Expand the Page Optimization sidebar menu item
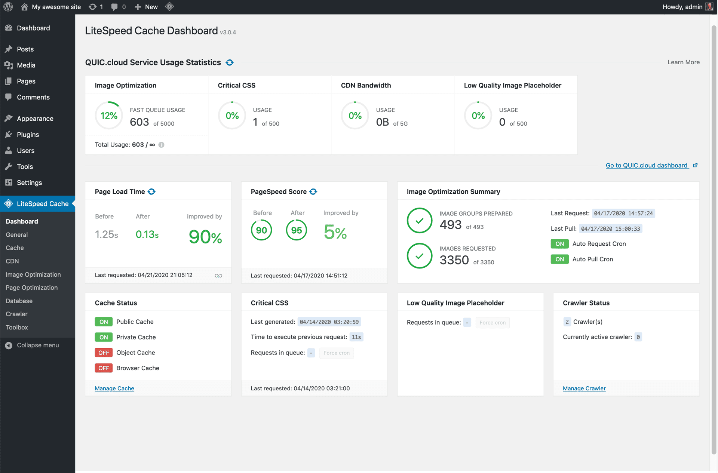The height and width of the screenshot is (473, 718). coord(31,287)
